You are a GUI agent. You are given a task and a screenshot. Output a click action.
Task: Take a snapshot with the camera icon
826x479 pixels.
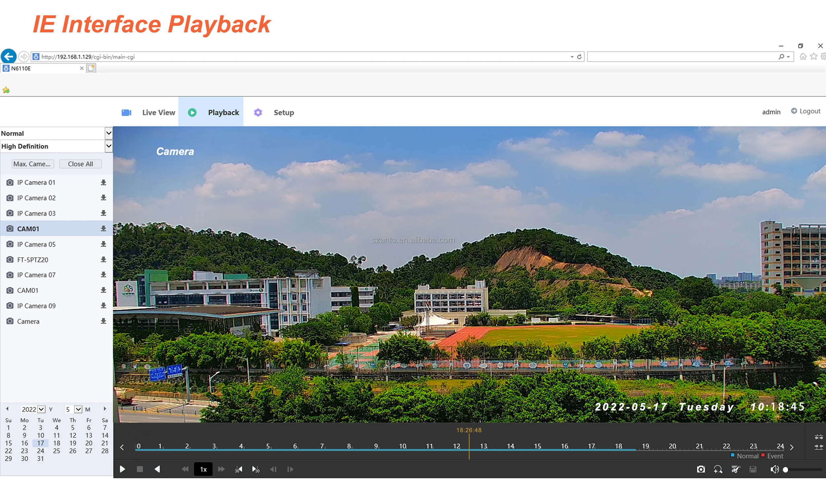coord(701,469)
